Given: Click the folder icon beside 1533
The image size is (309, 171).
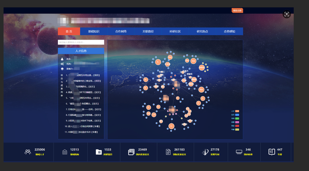Looking at the screenshot, I should [x=99, y=152].
